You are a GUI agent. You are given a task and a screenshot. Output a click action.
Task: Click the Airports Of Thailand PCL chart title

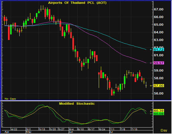tap(77, 3)
